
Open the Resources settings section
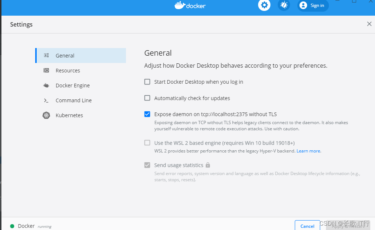(x=81, y=70)
